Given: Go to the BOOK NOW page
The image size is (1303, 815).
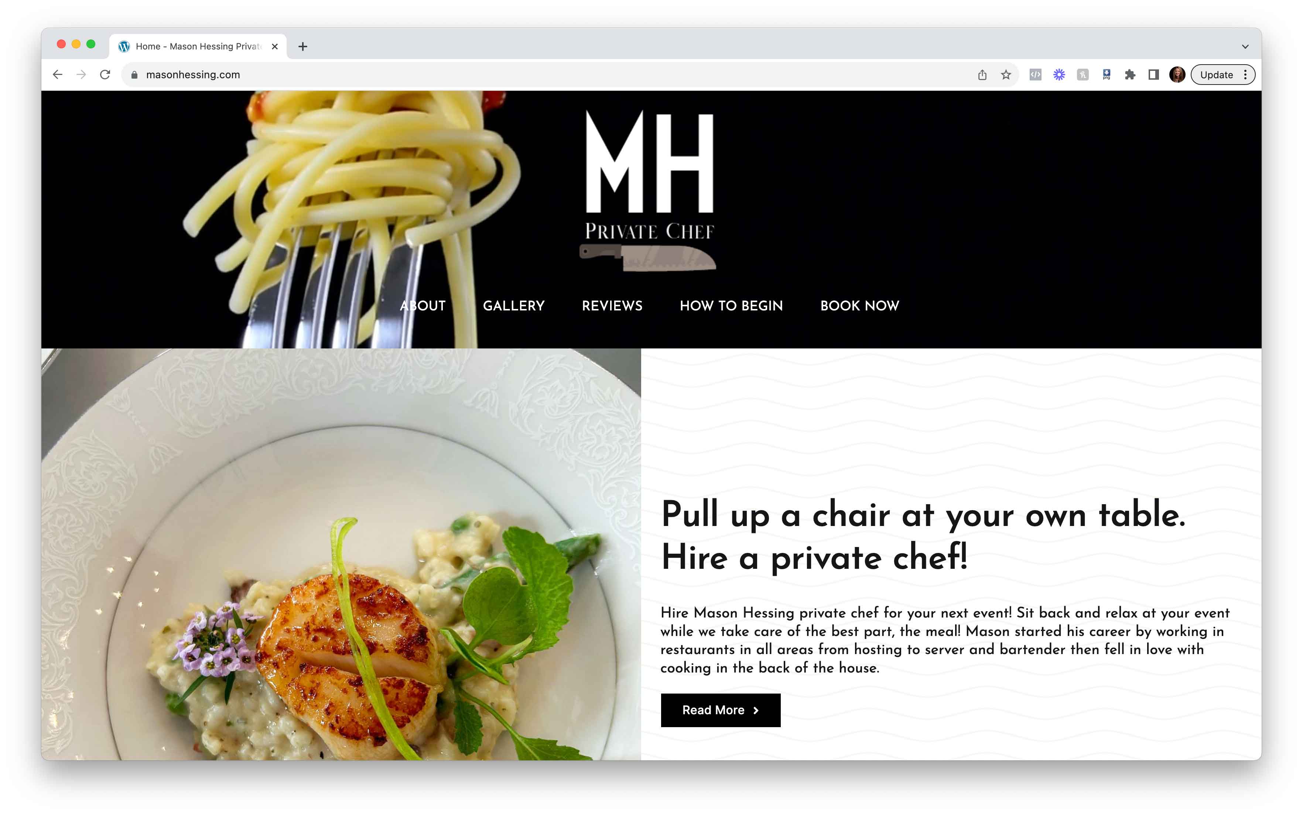Looking at the screenshot, I should tap(860, 306).
